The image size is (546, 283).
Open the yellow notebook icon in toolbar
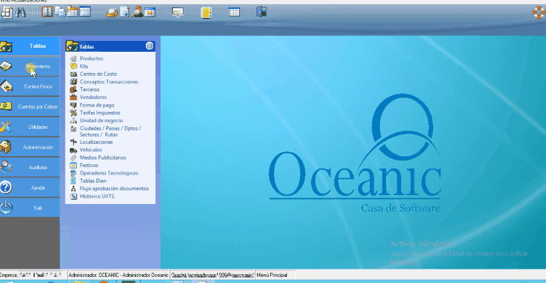coord(206,12)
